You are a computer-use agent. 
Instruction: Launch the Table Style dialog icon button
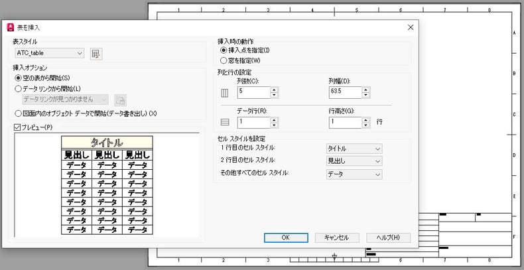[x=96, y=54]
